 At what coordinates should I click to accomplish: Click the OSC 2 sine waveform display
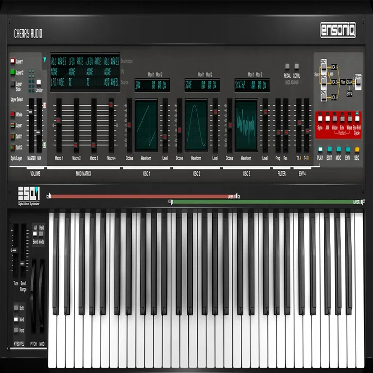[196, 125]
